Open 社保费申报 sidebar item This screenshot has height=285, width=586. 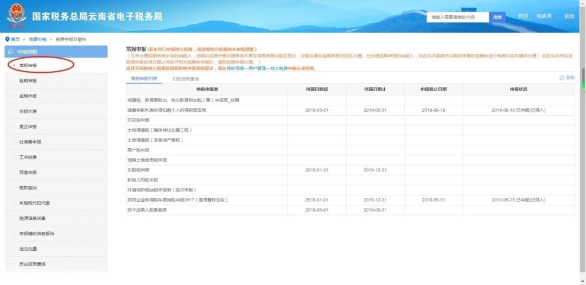click(30, 142)
